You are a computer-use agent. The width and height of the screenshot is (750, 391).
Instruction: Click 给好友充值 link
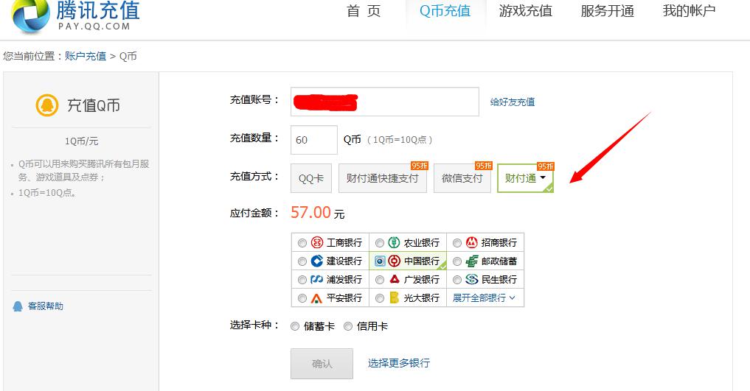[x=513, y=102]
